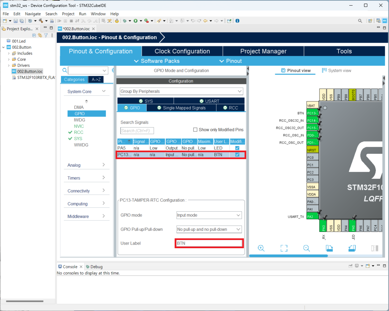Click Link with Editor arrows icon
Screen dimensions: 389x311
40,36
